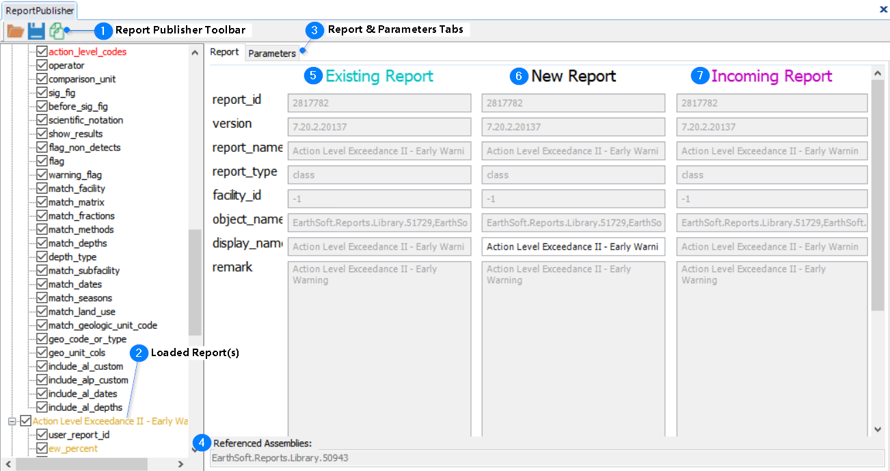Uncheck the Action Level Exceedance II report
The image size is (890, 471).
point(25,420)
